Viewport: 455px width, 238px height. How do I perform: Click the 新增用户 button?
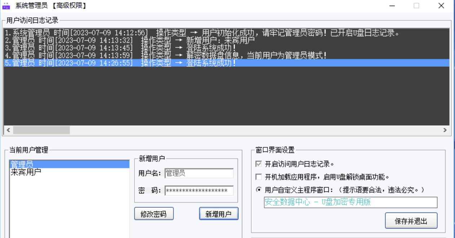[x=218, y=214]
